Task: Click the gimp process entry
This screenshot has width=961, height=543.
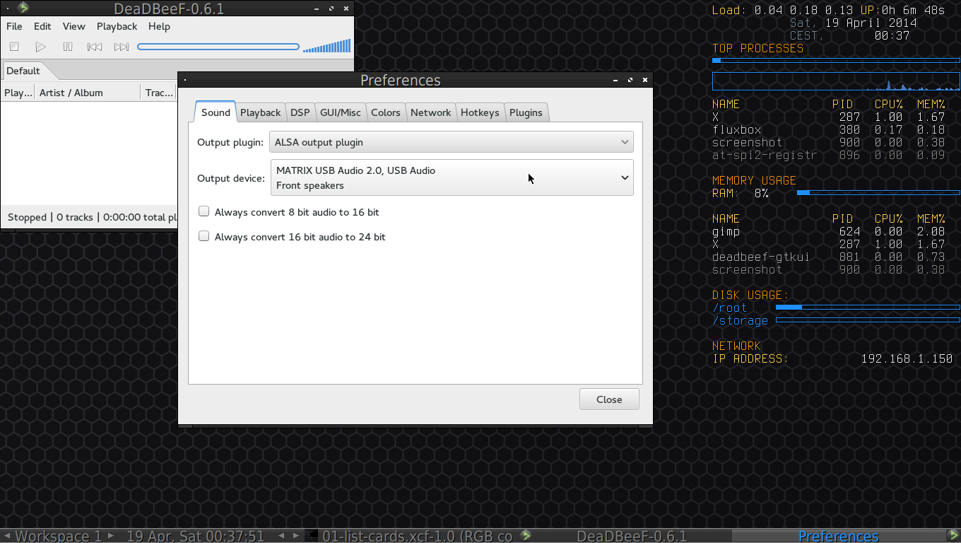Action: [726, 231]
